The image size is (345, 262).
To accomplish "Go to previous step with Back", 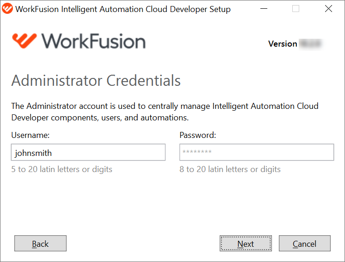I will 41,244.
